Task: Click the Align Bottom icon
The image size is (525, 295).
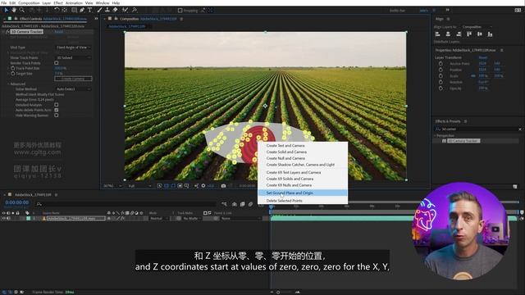Action: tap(491, 34)
